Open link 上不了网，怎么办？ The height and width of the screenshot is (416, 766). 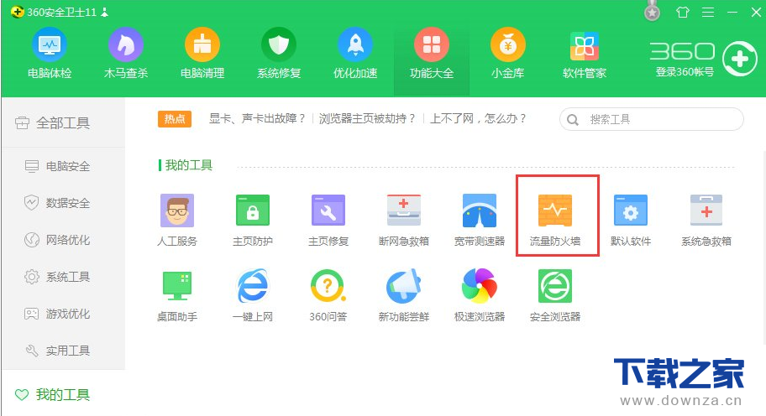coord(478,118)
